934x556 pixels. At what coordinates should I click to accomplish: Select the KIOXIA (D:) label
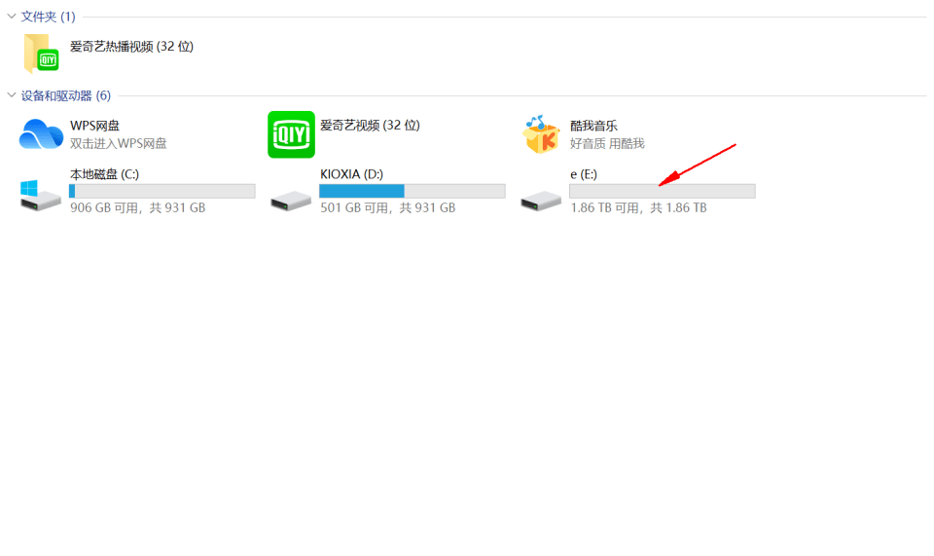click(x=351, y=174)
